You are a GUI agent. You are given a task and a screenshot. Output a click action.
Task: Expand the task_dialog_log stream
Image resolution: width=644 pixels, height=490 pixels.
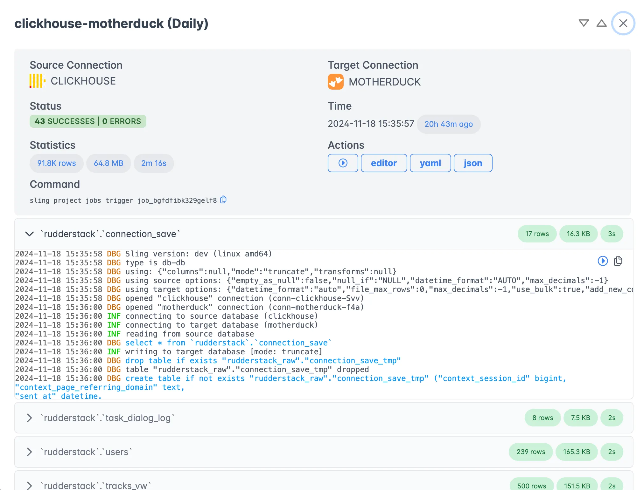(x=30, y=418)
